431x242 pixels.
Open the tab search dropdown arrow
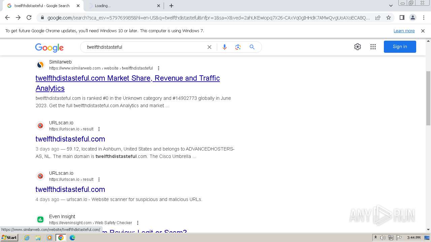391,6
